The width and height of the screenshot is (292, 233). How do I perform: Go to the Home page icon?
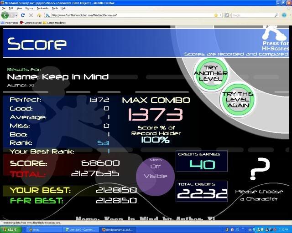(39, 15)
